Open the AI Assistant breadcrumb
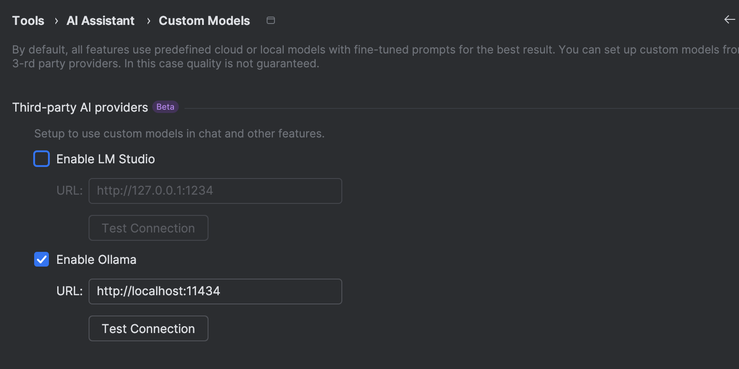The height and width of the screenshot is (369, 739). pos(101,21)
